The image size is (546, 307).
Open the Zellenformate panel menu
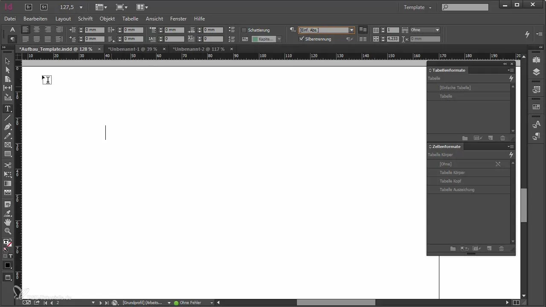(510, 146)
